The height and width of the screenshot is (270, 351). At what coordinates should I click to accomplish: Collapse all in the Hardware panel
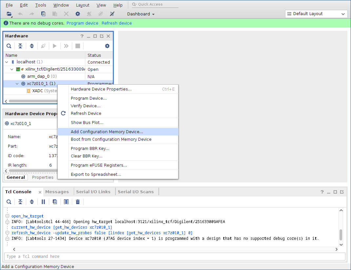[20, 46]
